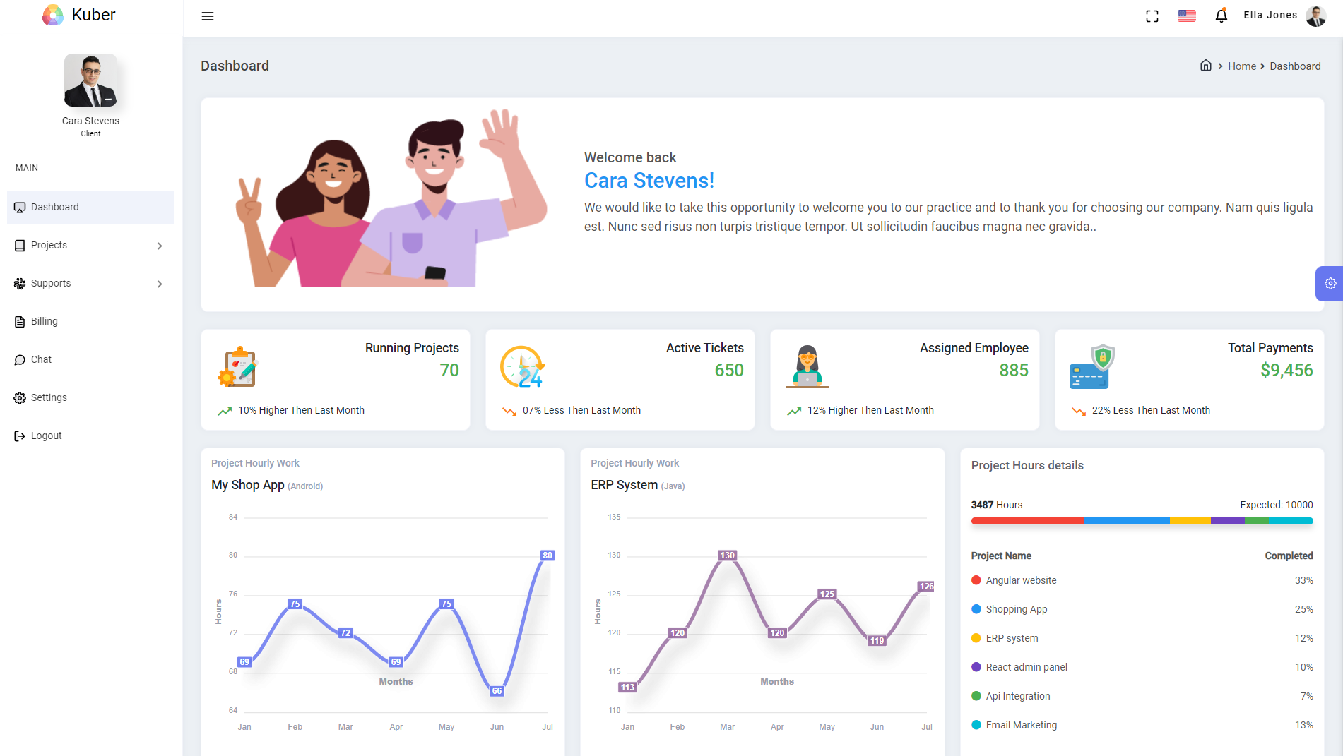
Task: Click the 113 data point on ERP System chart
Action: point(627,688)
